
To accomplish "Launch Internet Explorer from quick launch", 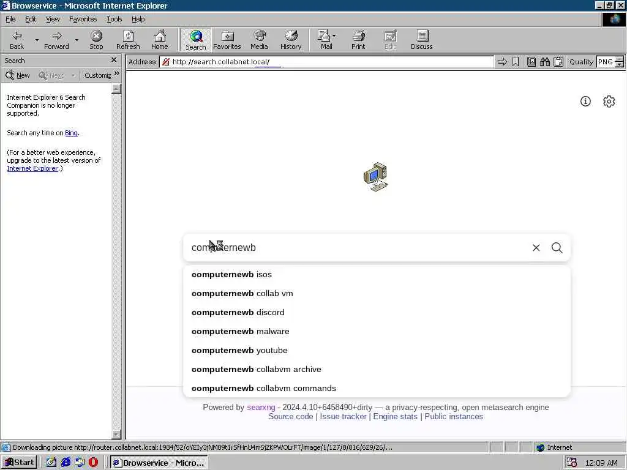I will (x=66, y=463).
